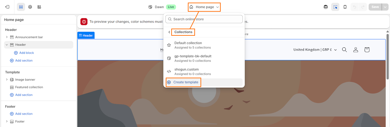Expand the Image banner section
The image size is (390, 127).
(7, 80)
